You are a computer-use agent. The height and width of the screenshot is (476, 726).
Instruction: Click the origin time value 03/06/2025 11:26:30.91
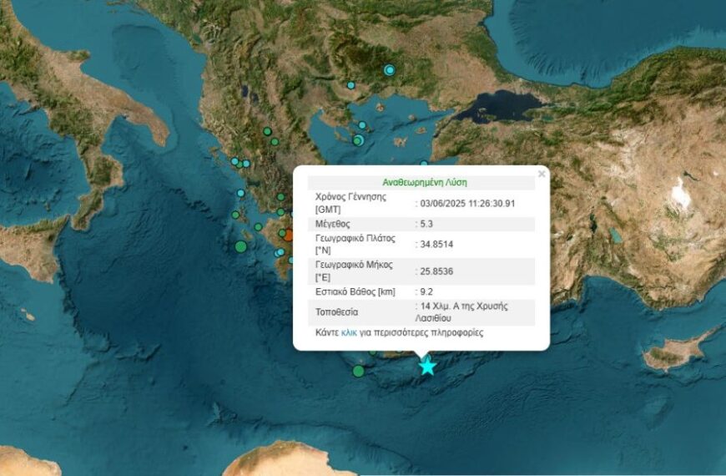click(467, 204)
